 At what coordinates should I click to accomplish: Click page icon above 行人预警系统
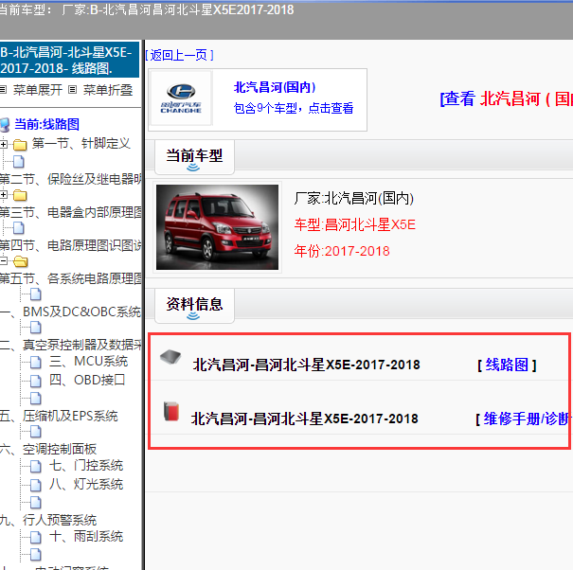(35, 503)
